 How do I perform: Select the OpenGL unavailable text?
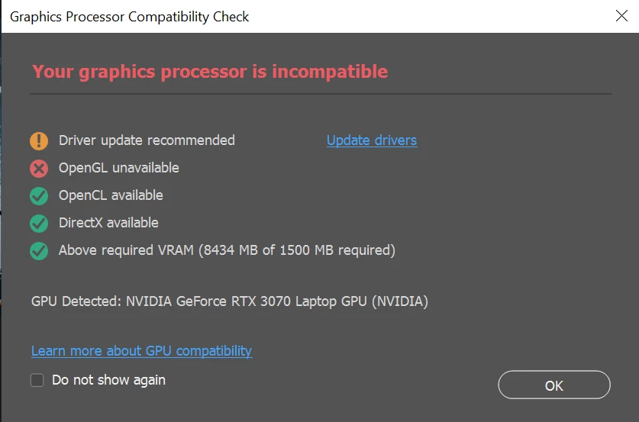pos(118,168)
